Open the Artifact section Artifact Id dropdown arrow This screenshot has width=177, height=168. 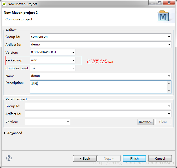pyautogui.click(x=169, y=44)
